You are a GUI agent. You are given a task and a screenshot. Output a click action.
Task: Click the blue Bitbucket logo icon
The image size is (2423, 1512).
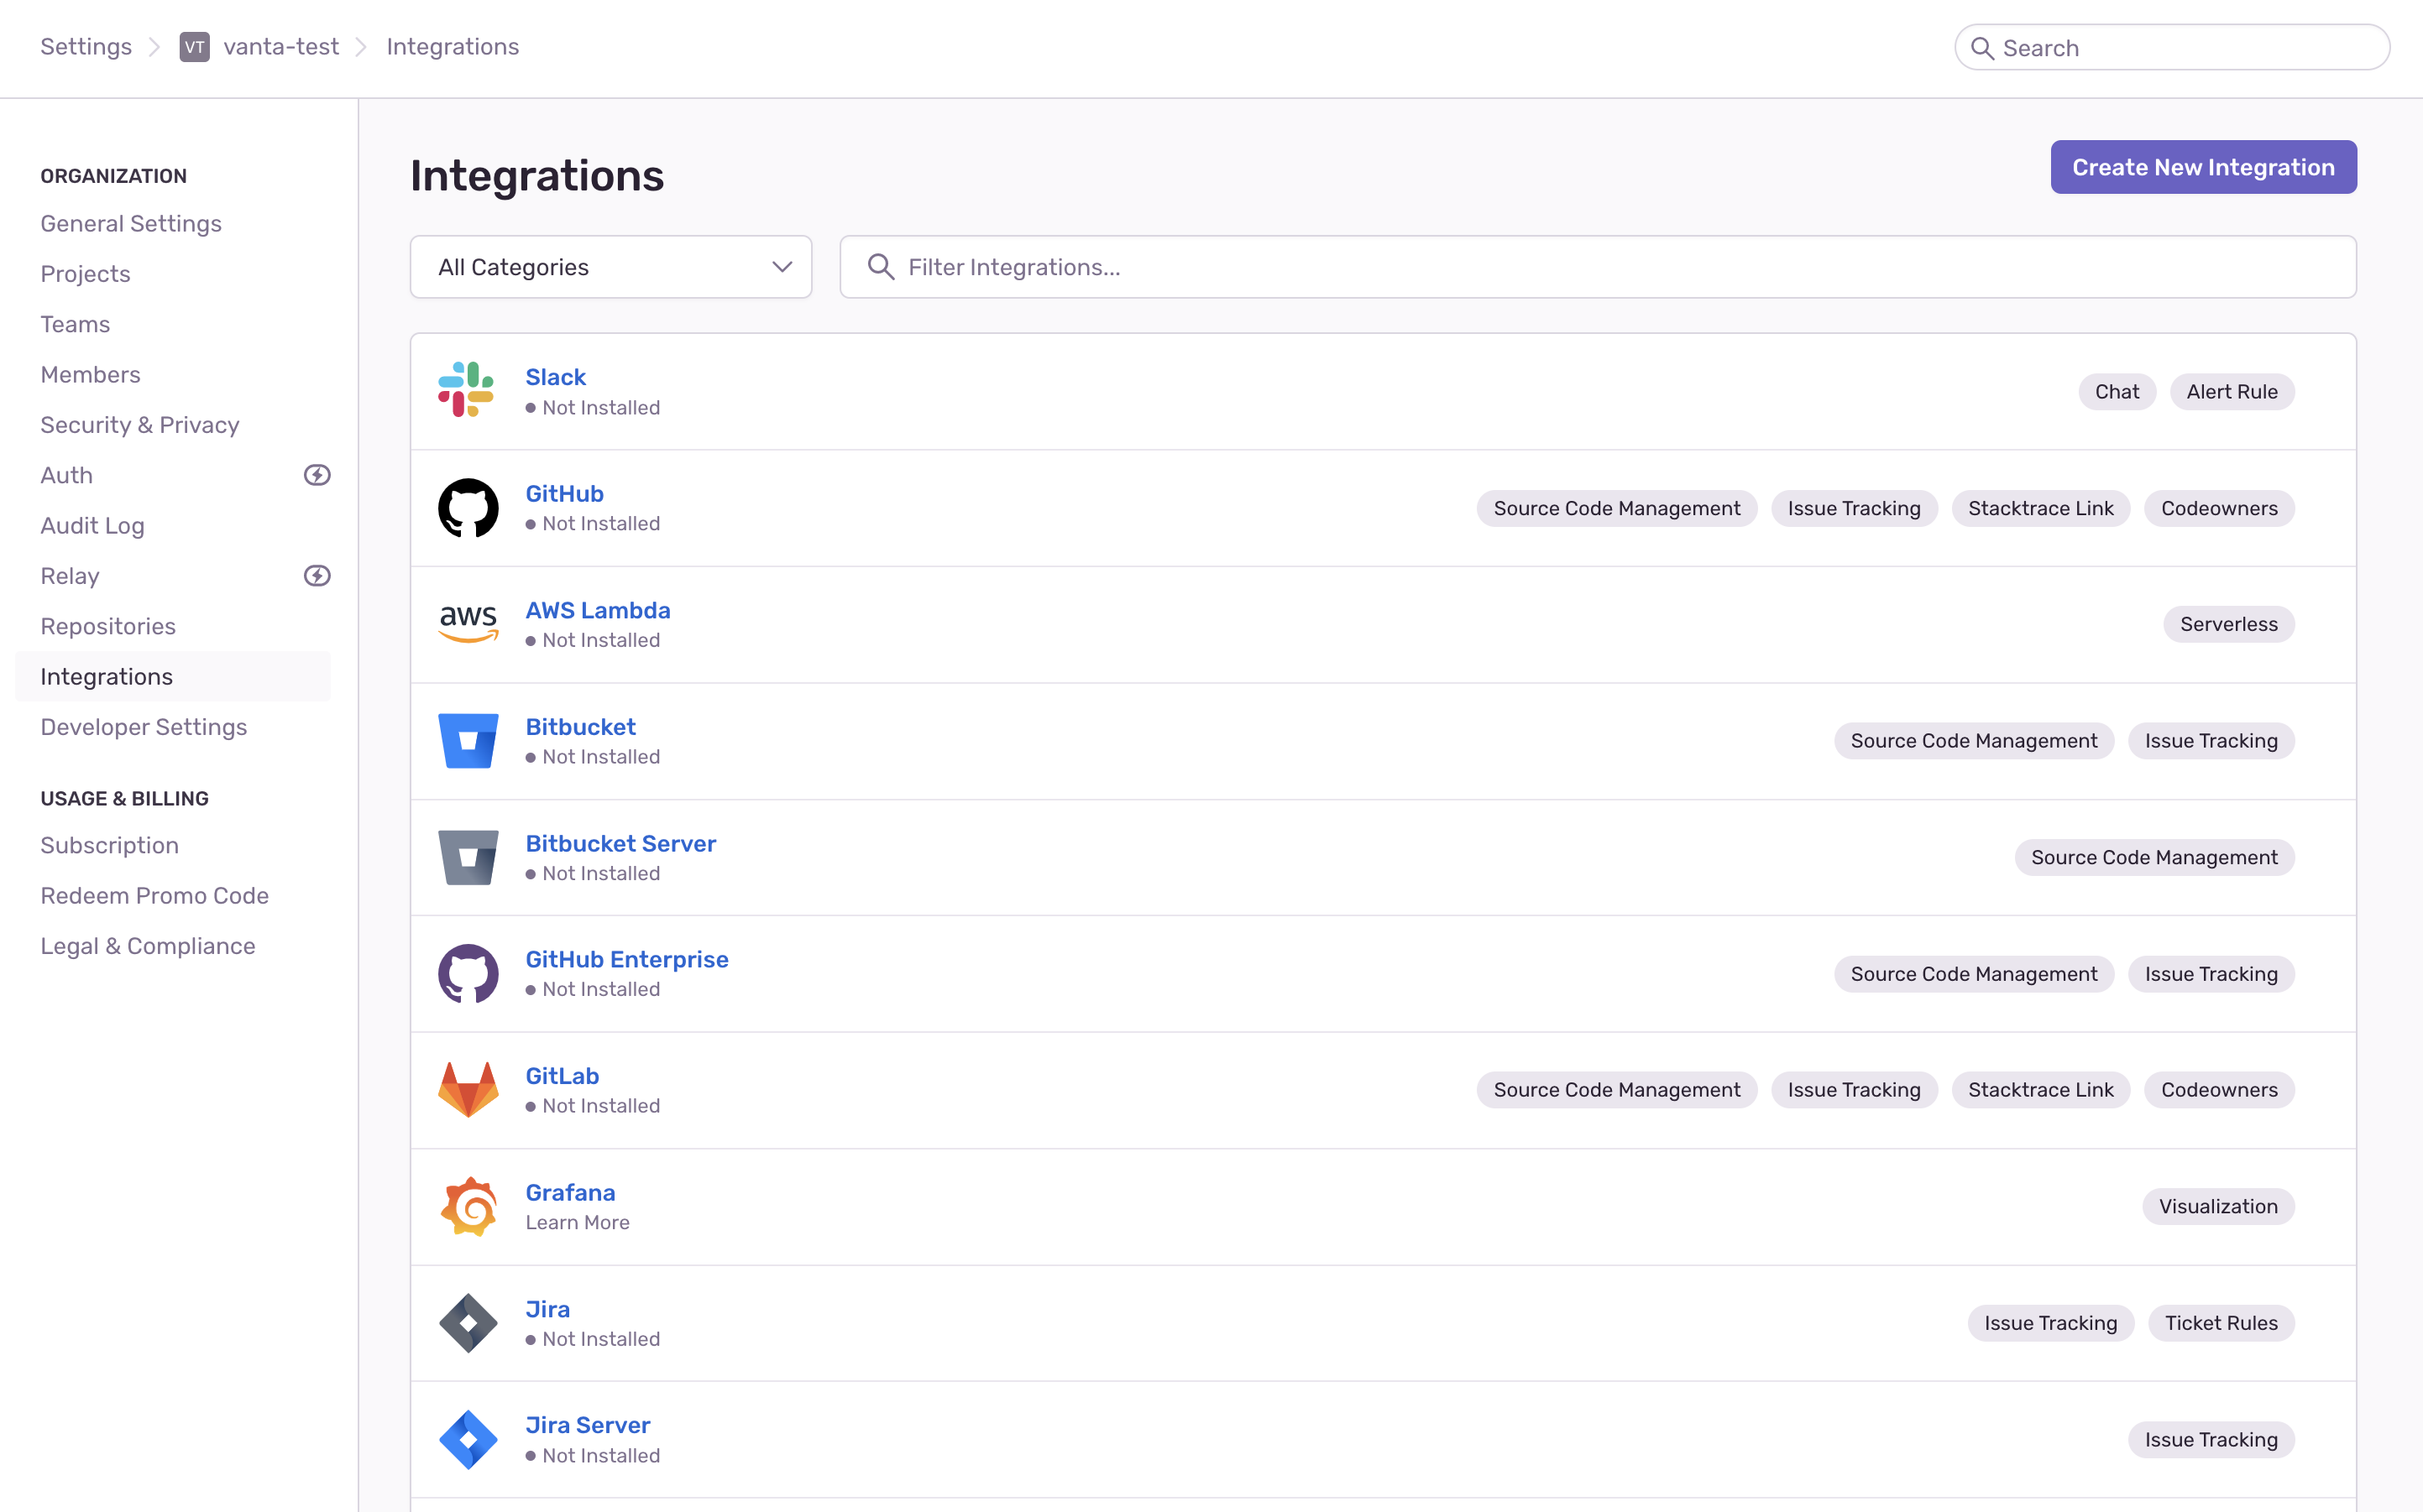[467, 741]
